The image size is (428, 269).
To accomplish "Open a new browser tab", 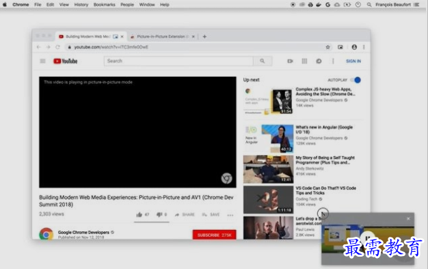I will click(204, 36).
